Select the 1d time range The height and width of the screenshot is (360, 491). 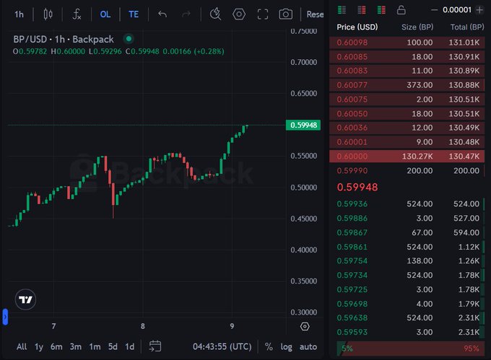130,346
